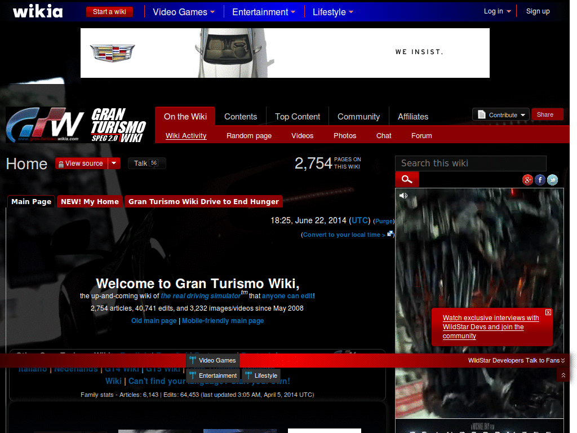Viewport: 577px width, 433px height.
Task: Click the anyone can edit link
Action: (287, 295)
